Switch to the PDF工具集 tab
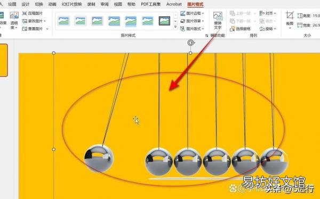This screenshot has width=320, height=199. click(150, 4)
